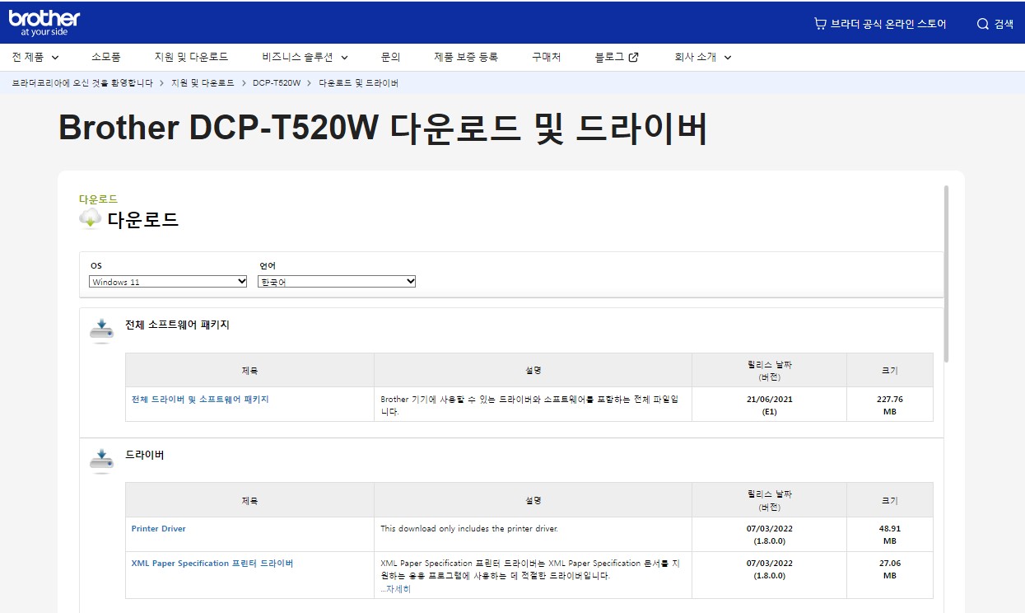
Task: Click the 227.76 MB size cell
Action: click(890, 405)
